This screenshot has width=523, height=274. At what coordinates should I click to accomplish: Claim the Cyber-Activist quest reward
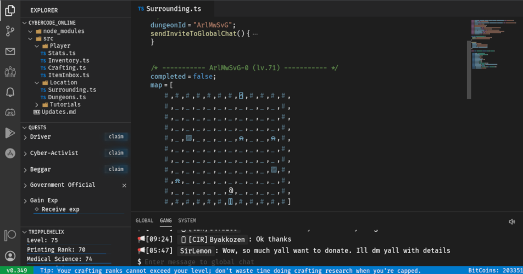click(116, 153)
